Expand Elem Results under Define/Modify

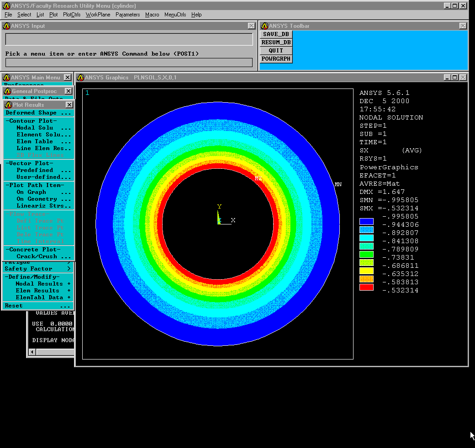coord(43,291)
